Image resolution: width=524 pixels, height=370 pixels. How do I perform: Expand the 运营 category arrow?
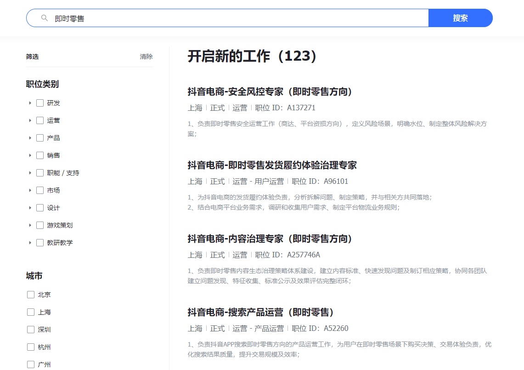pyautogui.click(x=30, y=120)
